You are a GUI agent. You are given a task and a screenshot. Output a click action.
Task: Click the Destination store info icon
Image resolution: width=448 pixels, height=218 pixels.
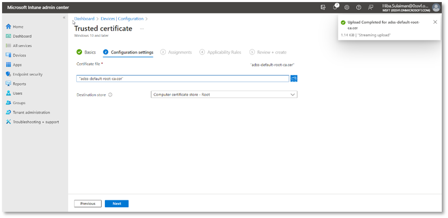tap(111, 94)
